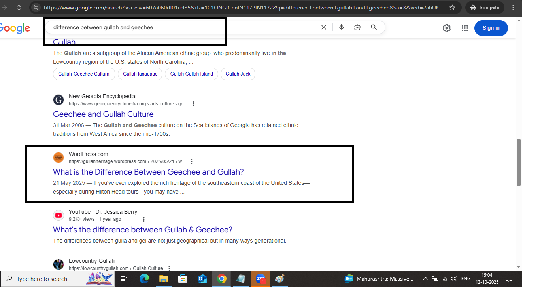
Task: Open the Google apps launcher grid
Action: (x=464, y=28)
